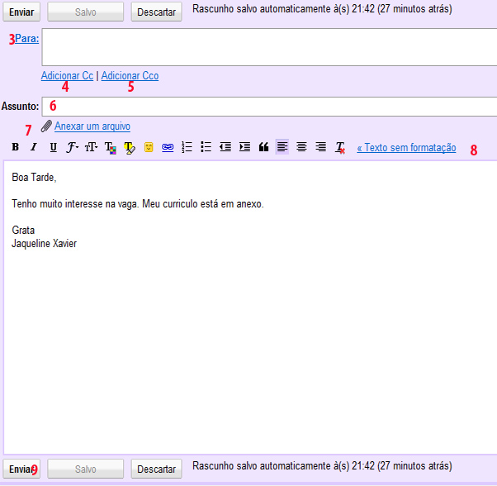
Task: Click the bottom Enviar button
Action: [x=21, y=469]
